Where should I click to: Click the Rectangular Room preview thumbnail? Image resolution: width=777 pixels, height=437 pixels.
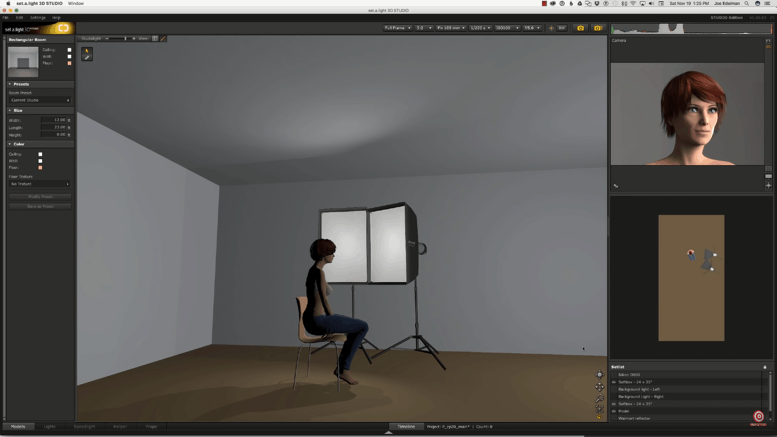point(23,61)
